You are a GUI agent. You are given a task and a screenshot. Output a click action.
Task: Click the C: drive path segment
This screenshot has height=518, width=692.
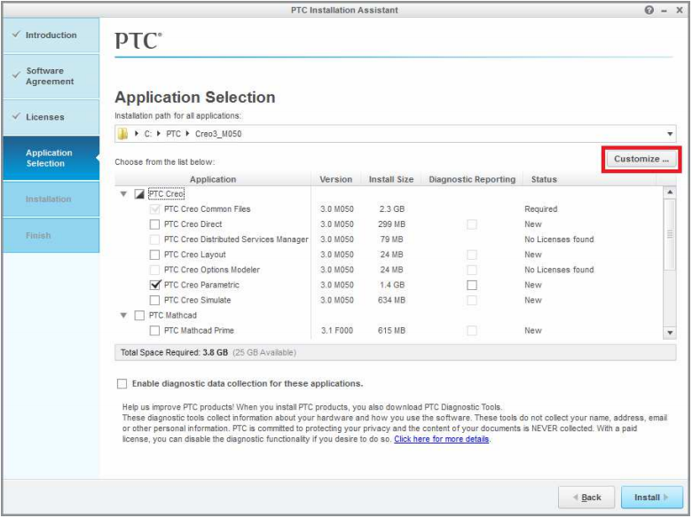pos(148,134)
